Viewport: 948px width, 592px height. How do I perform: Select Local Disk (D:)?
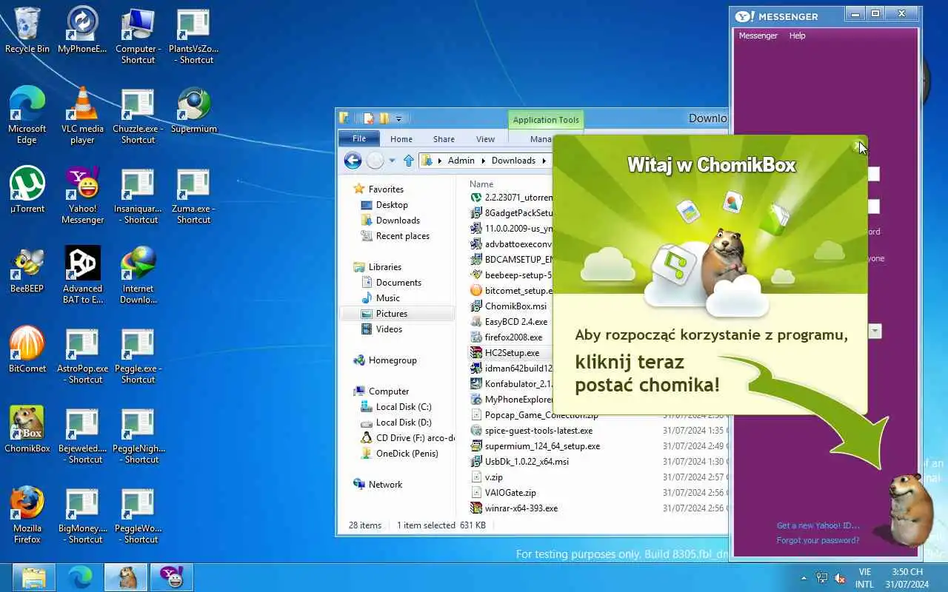[x=403, y=423]
